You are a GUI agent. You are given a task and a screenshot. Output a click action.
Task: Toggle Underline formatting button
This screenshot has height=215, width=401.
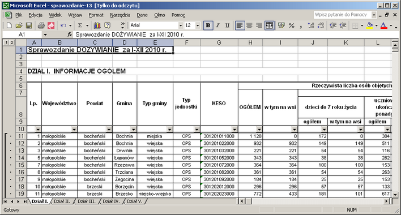pos(227,25)
